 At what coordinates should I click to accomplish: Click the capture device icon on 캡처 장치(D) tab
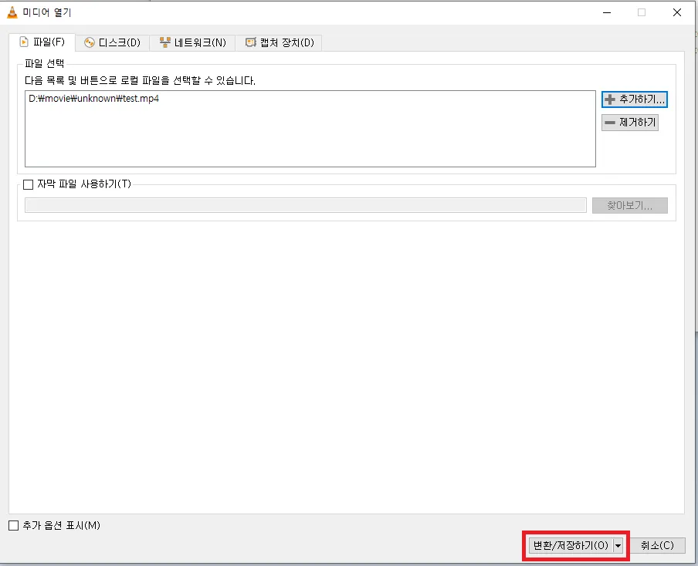coord(249,42)
